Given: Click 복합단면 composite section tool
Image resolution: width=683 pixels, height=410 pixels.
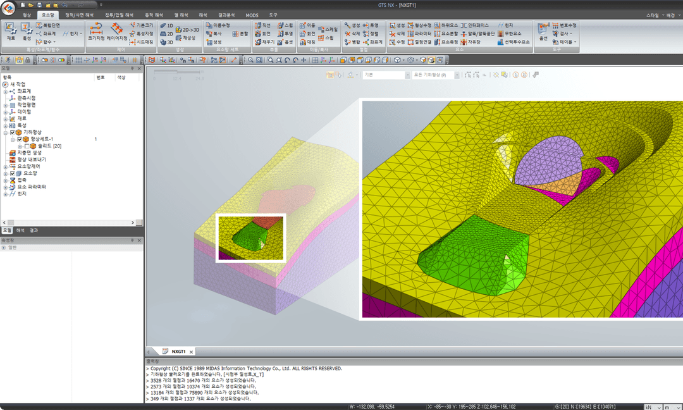Looking at the screenshot, I should coord(48,25).
